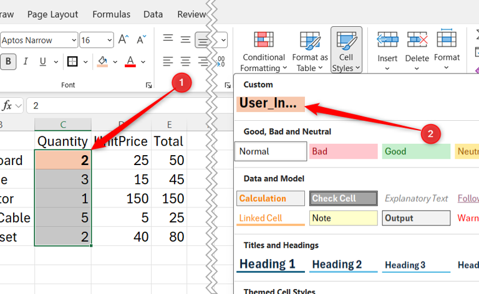Screen dimensions: 479x294
Task: Expand the fill color dropdown arrow
Action: (115, 62)
